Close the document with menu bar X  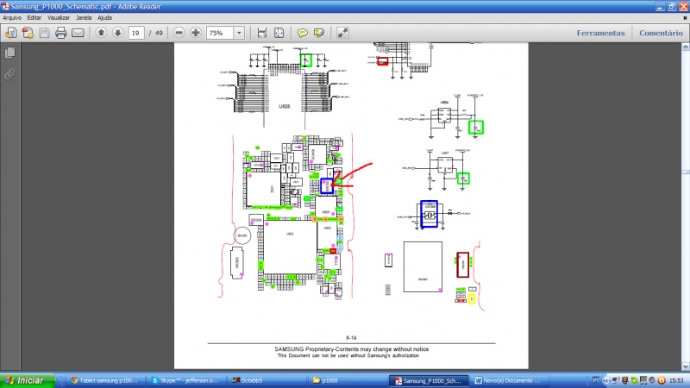(685, 18)
